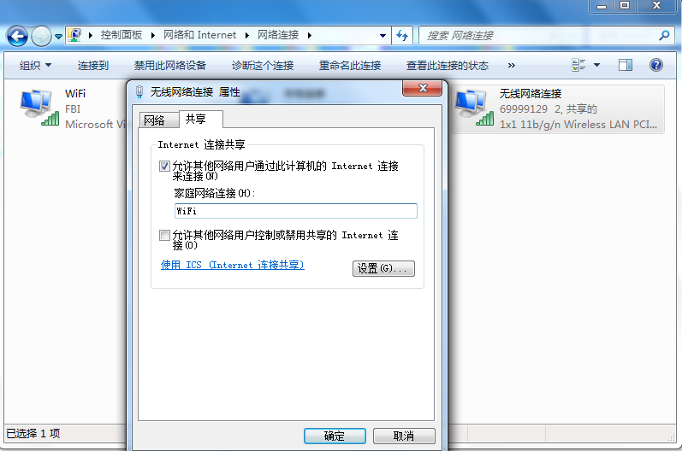682x451 pixels.
Task: Click the 家庭网络连接 WiFi input field
Action: click(x=296, y=211)
